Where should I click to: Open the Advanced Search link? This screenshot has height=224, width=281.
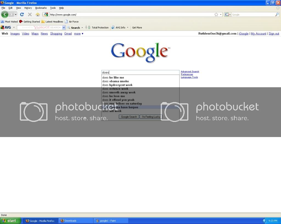(190, 71)
